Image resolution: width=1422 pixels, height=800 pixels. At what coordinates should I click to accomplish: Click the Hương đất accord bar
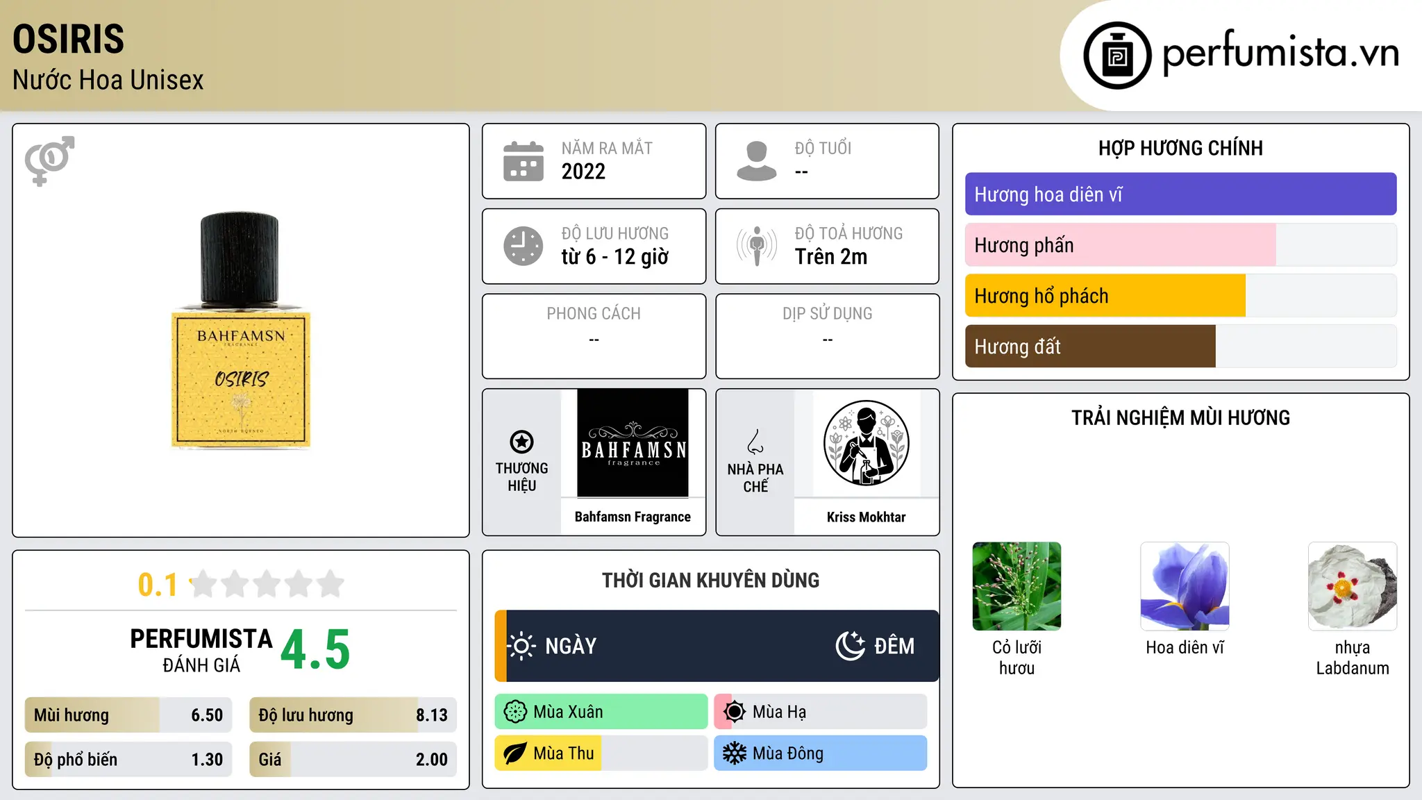[x=1180, y=347]
